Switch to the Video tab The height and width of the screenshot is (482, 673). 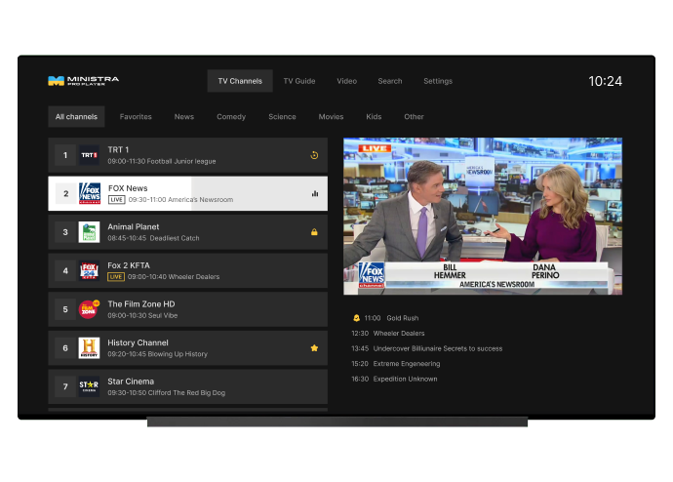click(x=347, y=81)
